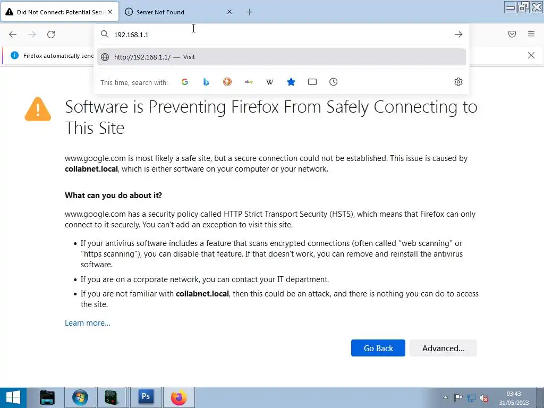Search open tabs via the tab icon
The image size is (544, 408).
coord(312,82)
